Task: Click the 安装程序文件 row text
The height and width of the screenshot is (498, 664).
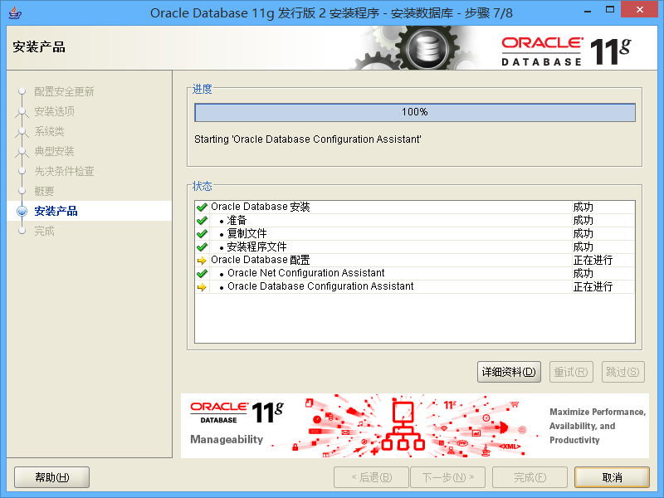Action: [x=256, y=247]
